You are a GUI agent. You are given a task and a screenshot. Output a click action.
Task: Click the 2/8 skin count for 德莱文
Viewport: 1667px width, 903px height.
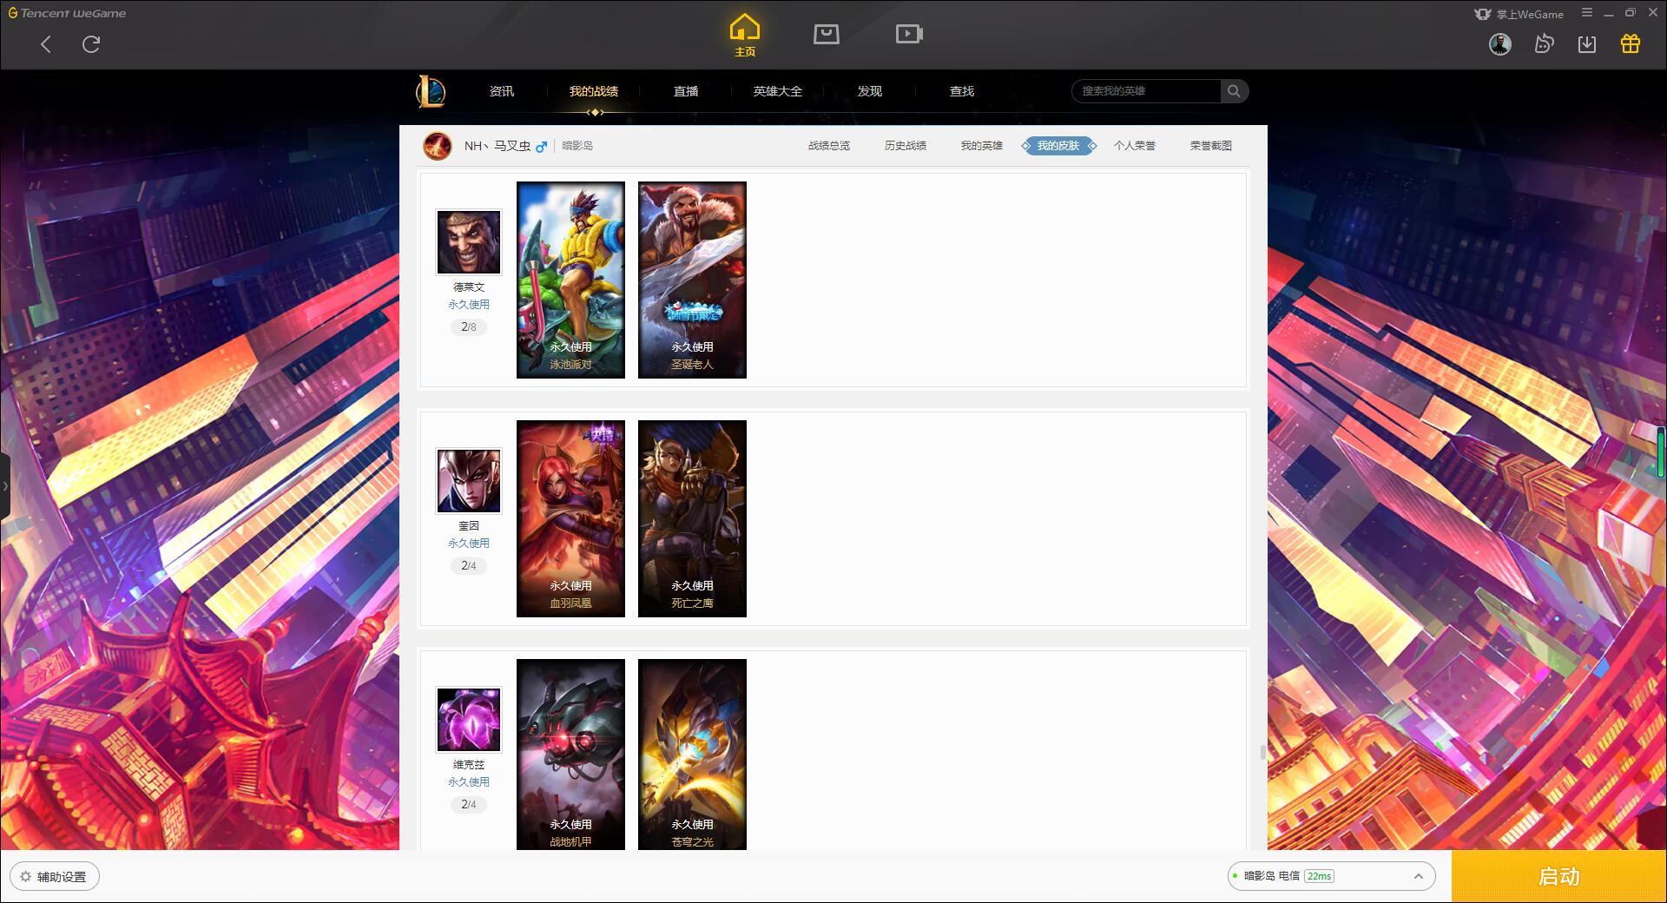pyautogui.click(x=469, y=327)
